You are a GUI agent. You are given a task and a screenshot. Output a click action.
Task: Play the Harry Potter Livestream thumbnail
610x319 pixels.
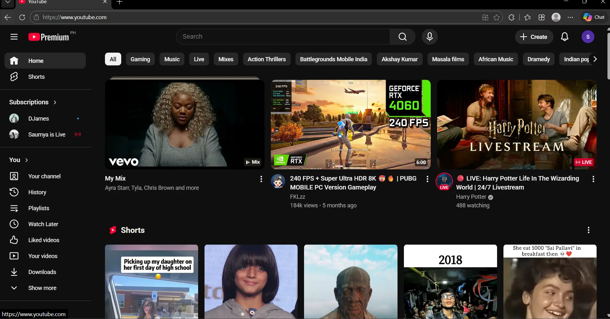(517, 124)
